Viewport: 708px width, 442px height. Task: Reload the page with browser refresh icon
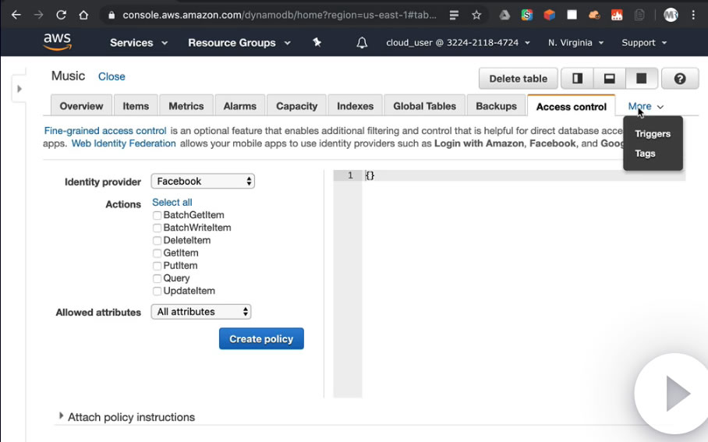pyautogui.click(x=61, y=15)
